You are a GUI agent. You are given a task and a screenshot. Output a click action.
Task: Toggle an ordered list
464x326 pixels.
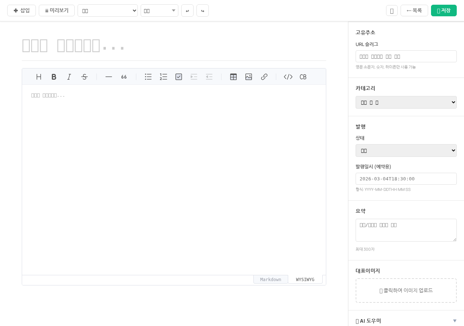pyautogui.click(x=163, y=77)
